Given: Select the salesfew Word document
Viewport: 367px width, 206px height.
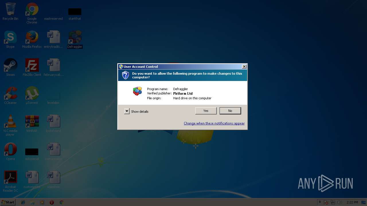Looking at the screenshot, I should (53, 180).
